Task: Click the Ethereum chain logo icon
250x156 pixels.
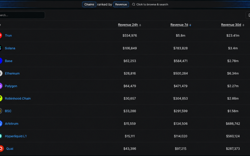Action: (x=1, y=73)
